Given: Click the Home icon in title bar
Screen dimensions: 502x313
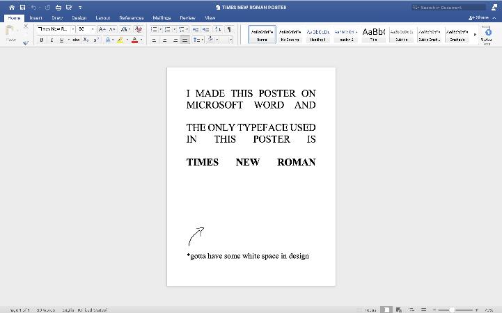Looking at the screenshot, I should 12,7.
